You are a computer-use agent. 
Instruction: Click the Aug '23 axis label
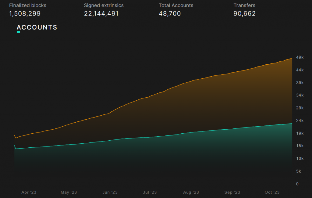click(x=191, y=192)
